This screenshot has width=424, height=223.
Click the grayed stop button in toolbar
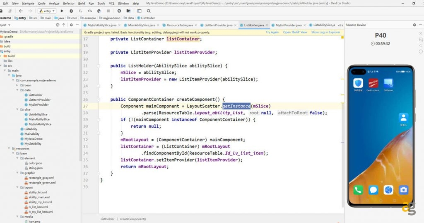coord(108,11)
